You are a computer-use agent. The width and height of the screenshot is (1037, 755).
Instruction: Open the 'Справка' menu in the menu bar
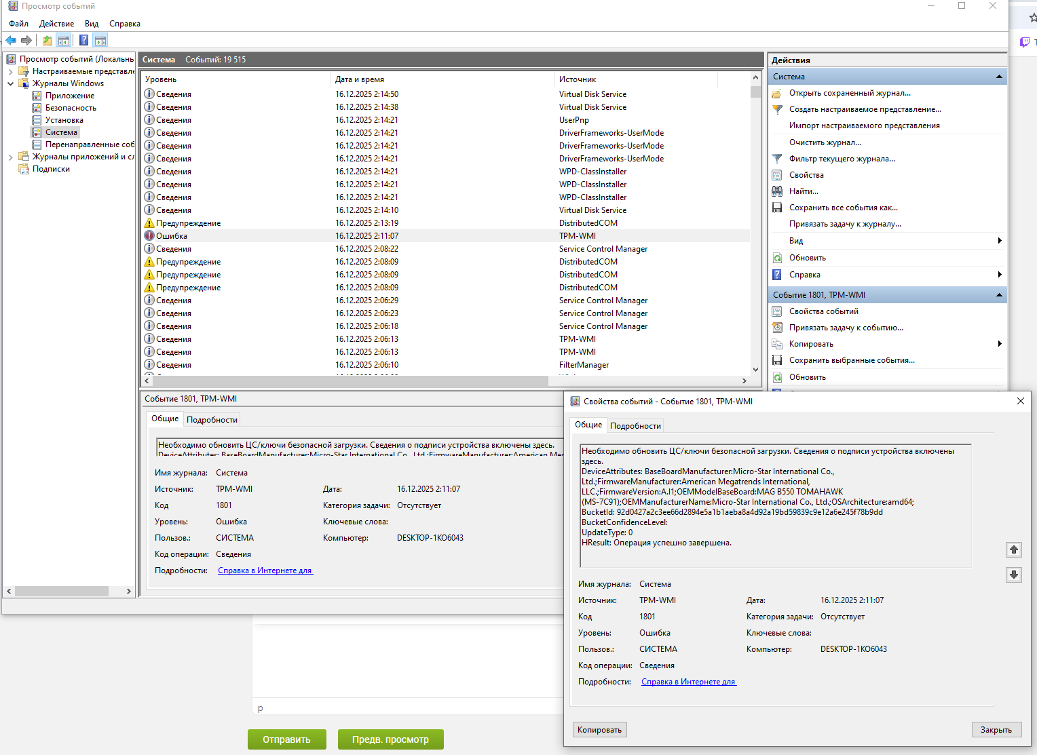click(125, 24)
